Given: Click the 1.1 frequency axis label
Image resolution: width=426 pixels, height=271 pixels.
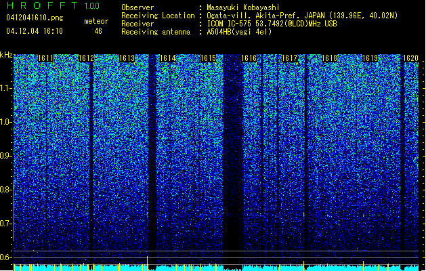Looking at the screenshot, I should [5, 88].
